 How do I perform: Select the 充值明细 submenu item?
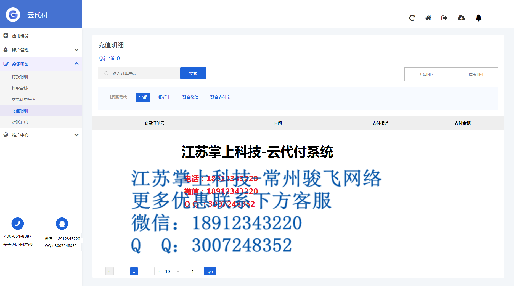[x=20, y=111]
